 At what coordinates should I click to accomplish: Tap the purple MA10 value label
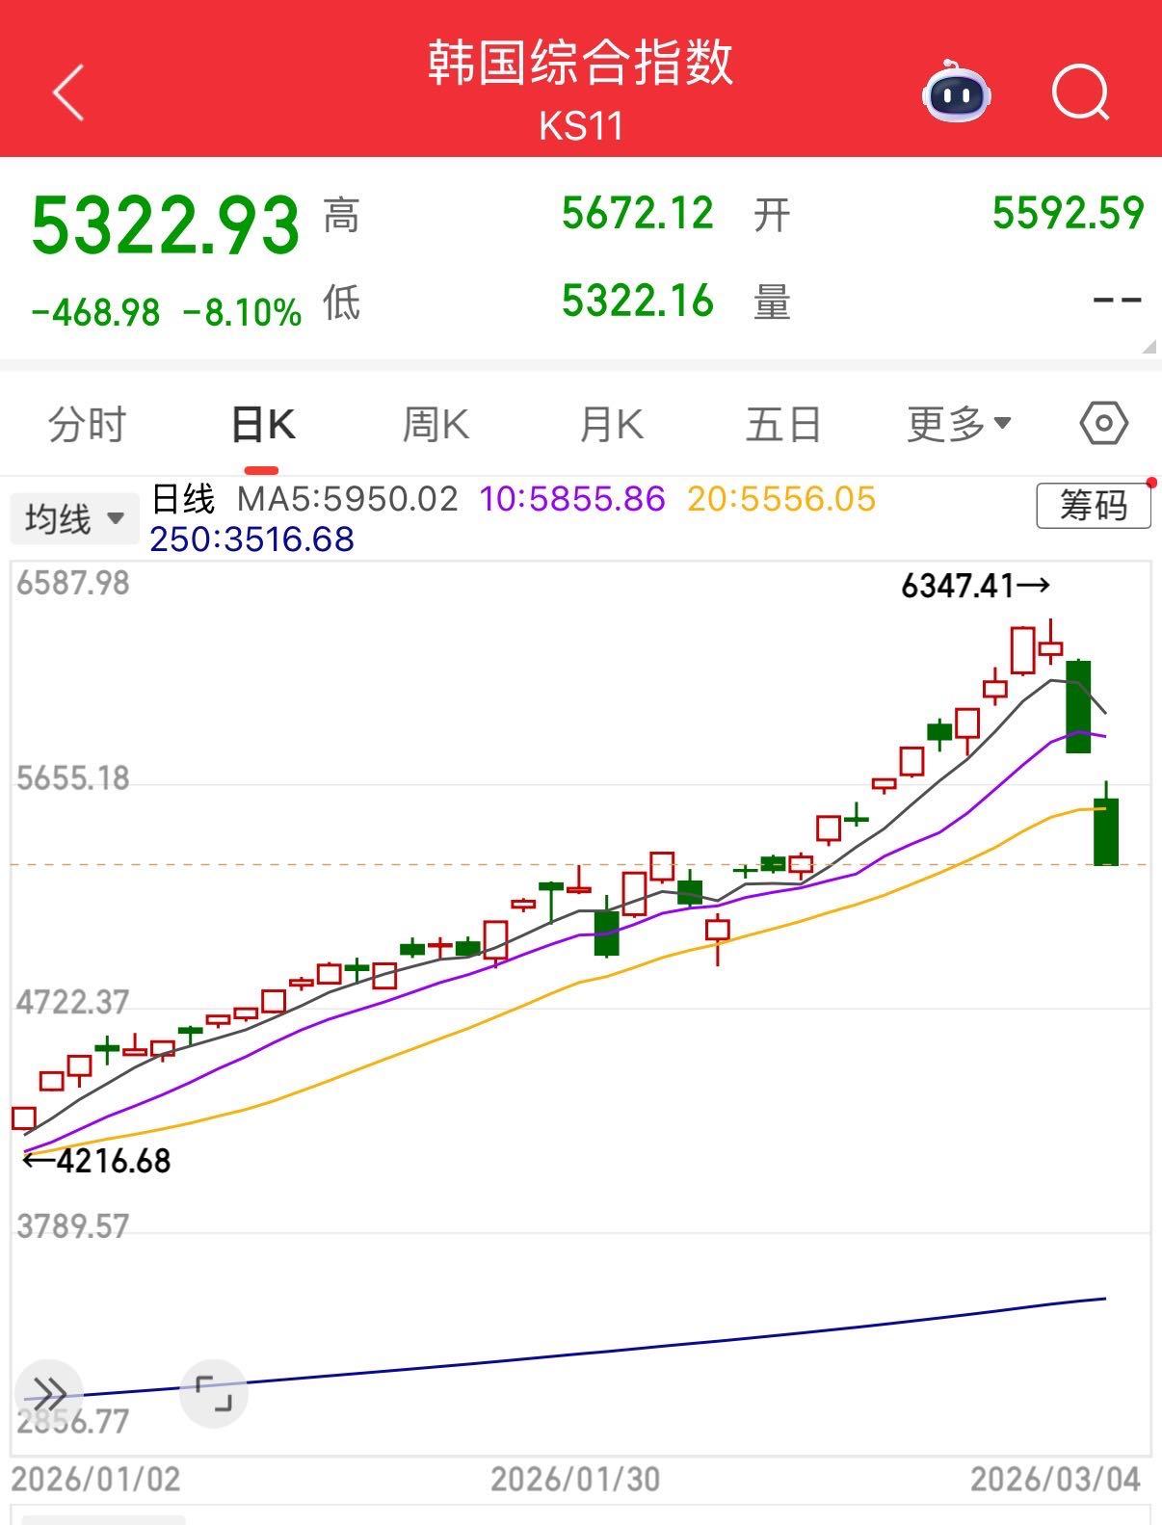[x=572, y=499]
